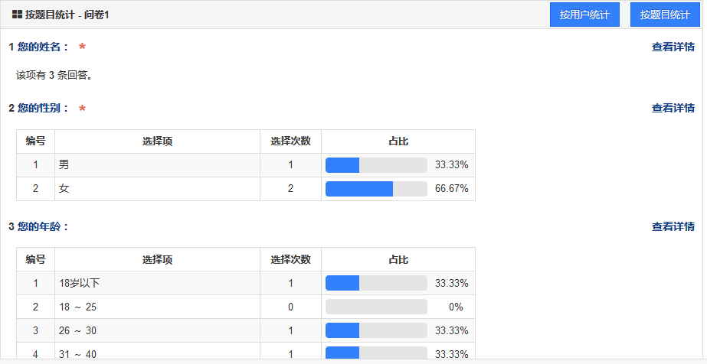Screen dimensions: 707x364
Task: Click the grid icon beside 按题目统计 title
Action: (17, 15)
